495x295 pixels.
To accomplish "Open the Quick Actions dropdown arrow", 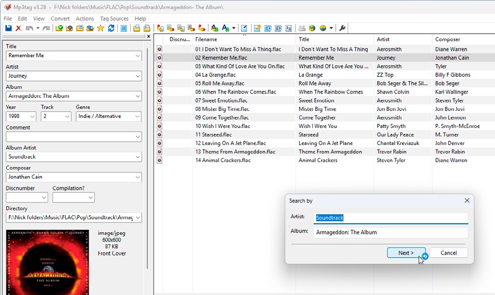I will [x=233, y=28].
